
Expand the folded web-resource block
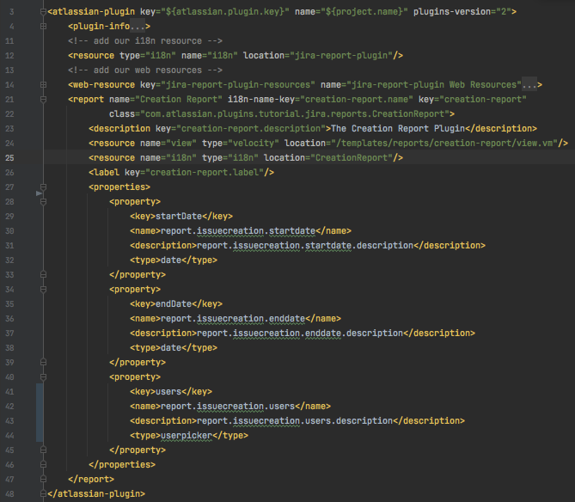[x=43, y=85]
